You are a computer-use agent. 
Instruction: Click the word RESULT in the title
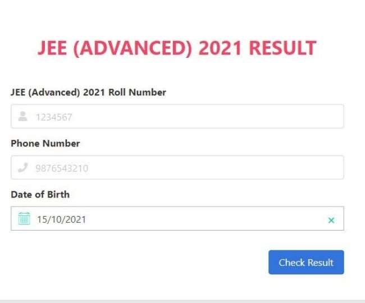pos(282,48)
